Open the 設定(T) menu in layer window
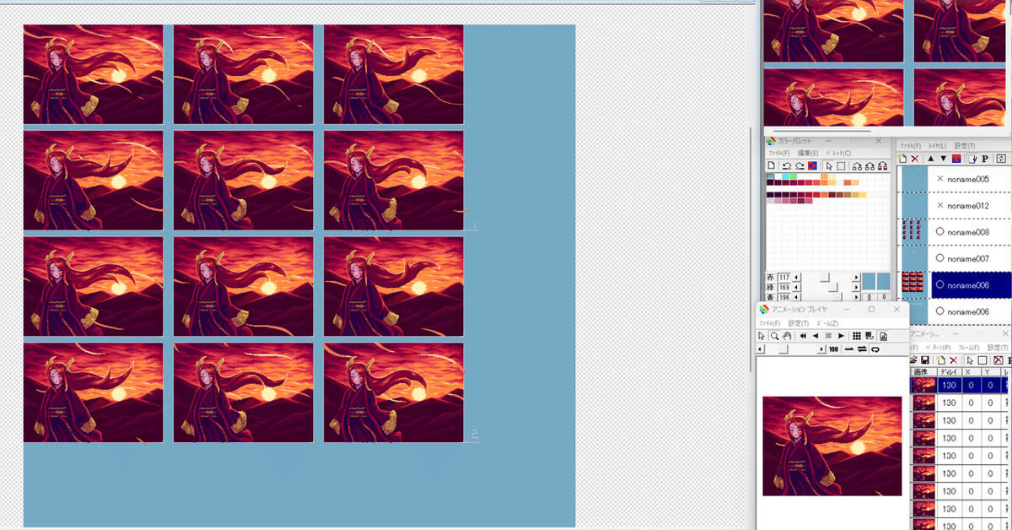The image size is (1012, 530). [x=965, y=146]
